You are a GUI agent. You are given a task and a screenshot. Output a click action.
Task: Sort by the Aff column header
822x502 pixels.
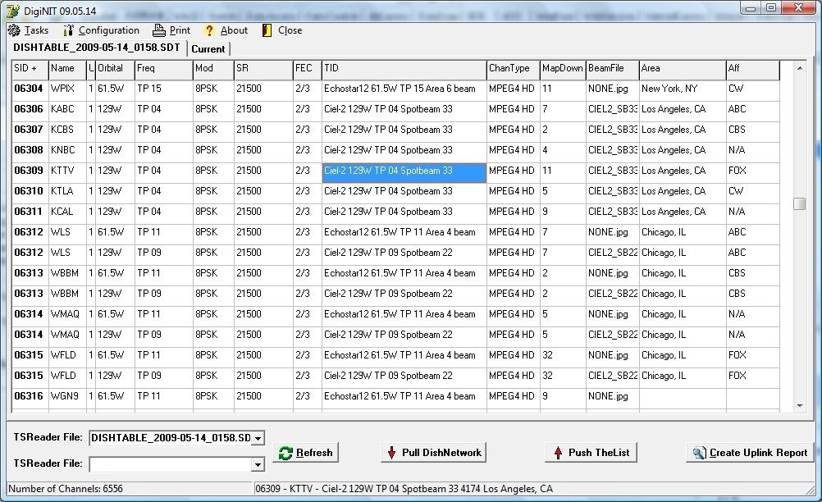[753, 70]
